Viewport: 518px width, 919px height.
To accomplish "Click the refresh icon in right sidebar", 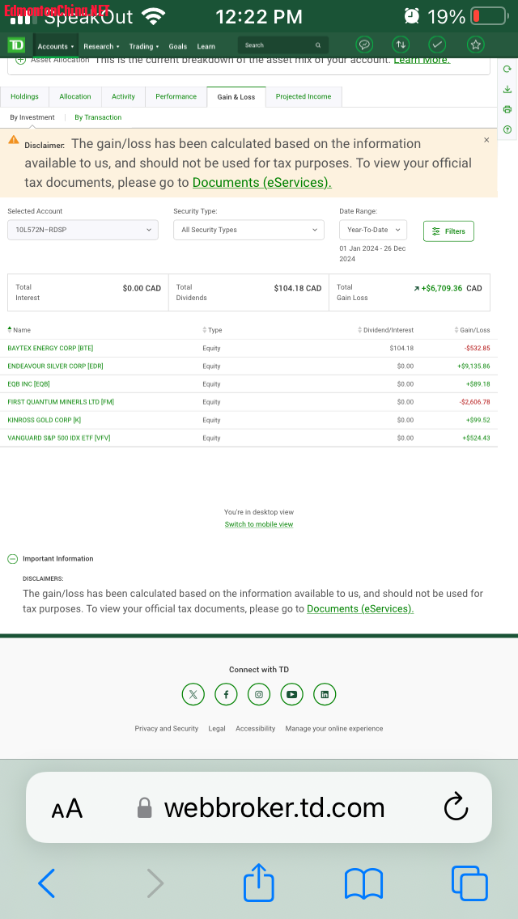I will click(507, 70).
